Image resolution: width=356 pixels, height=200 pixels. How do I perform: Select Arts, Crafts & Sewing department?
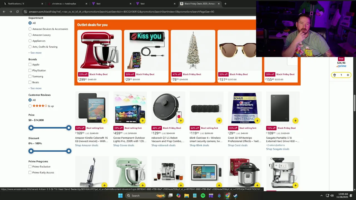(x=30, y=47)
